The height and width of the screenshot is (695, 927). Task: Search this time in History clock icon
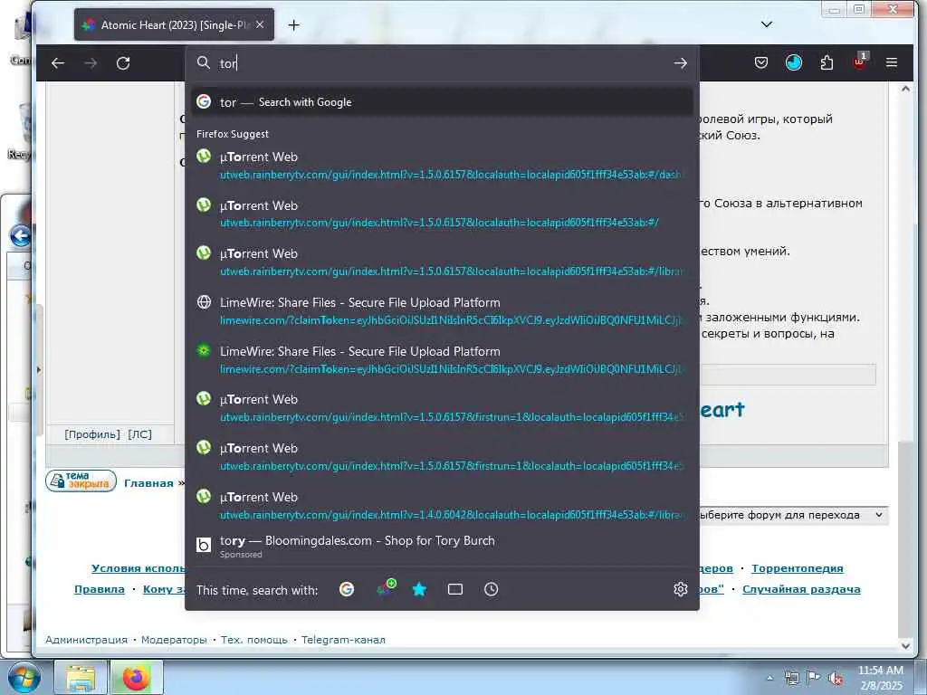[492, 589]
